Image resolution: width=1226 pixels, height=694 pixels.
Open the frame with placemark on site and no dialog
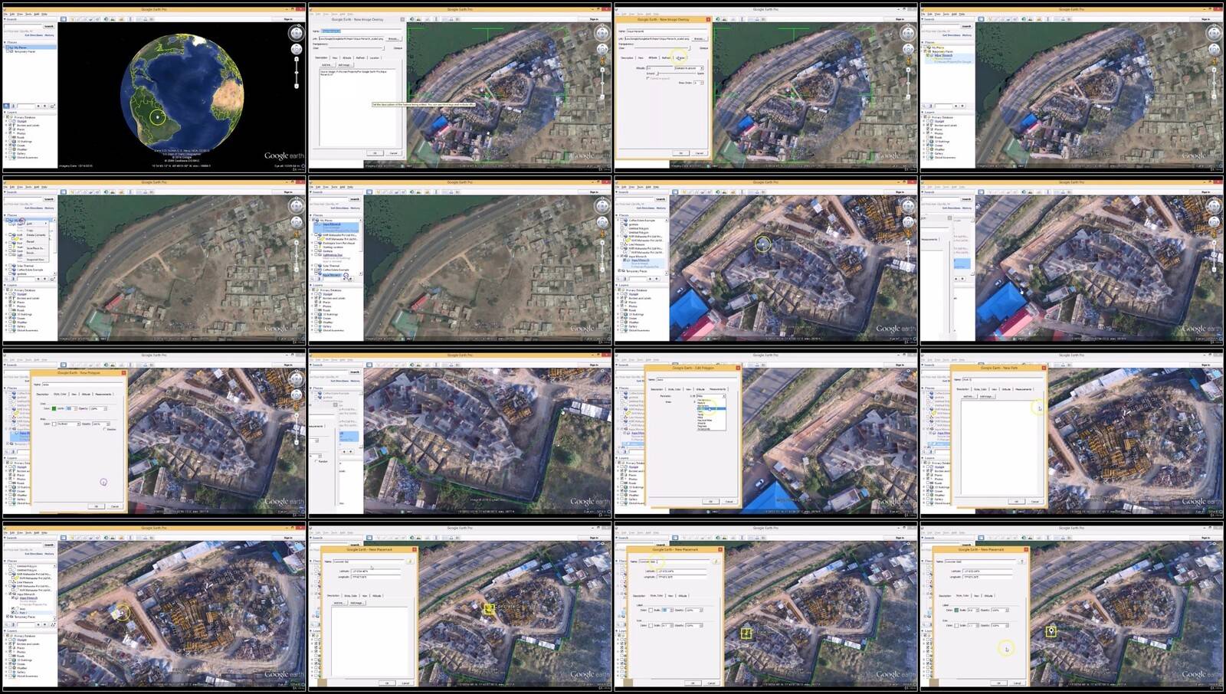[153, 605]
